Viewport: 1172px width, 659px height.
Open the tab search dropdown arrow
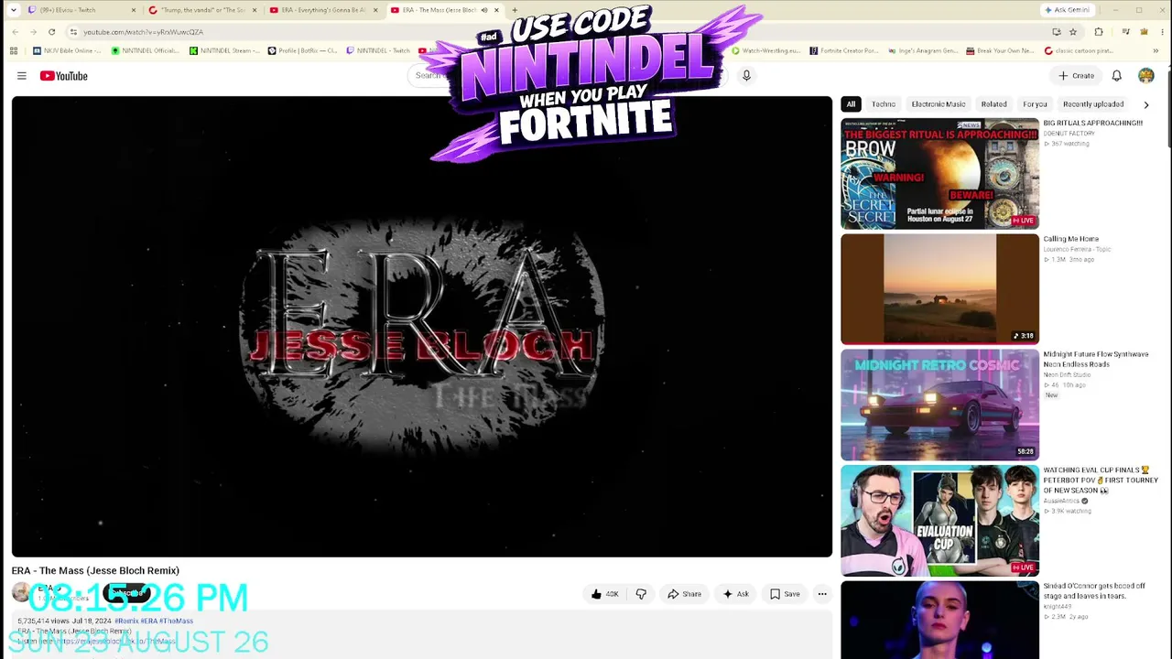click(x=13, y=10)
